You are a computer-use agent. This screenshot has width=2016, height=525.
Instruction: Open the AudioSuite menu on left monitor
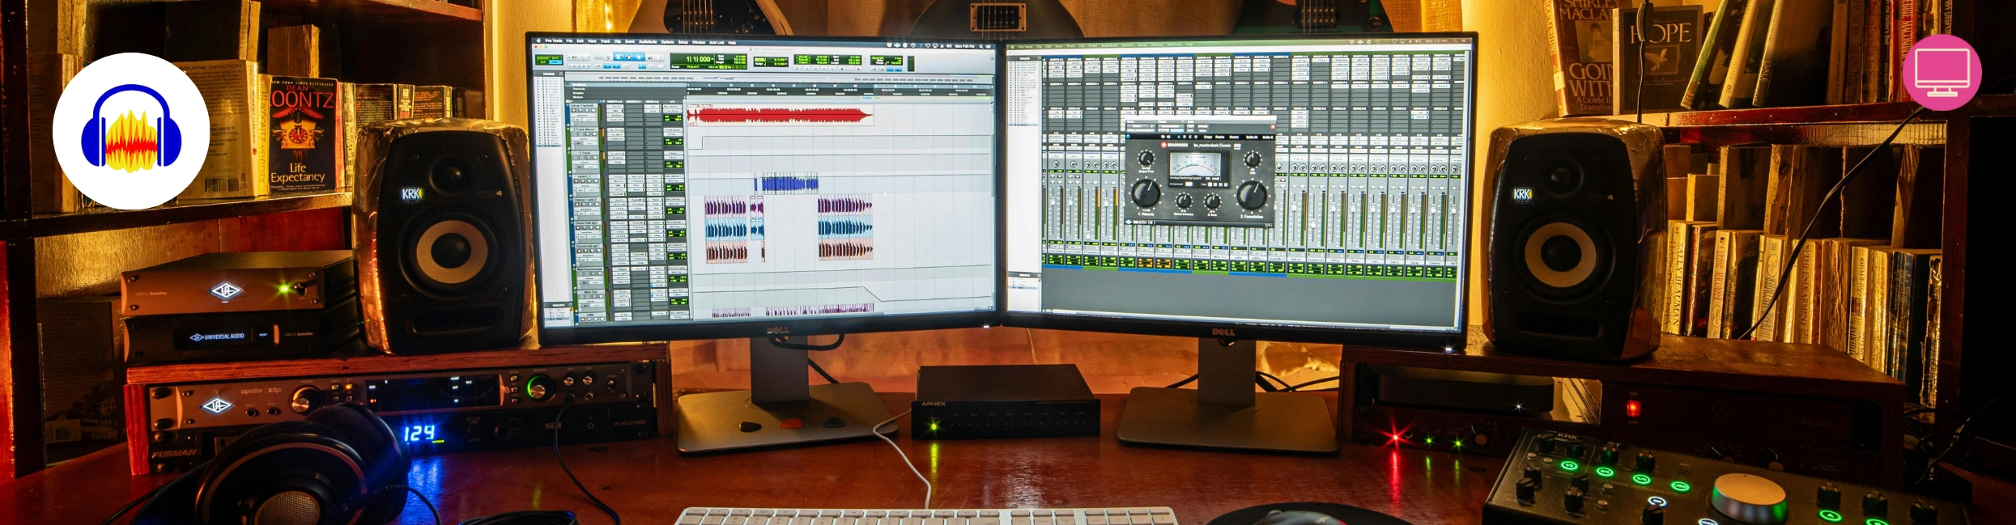click(648, 41)
